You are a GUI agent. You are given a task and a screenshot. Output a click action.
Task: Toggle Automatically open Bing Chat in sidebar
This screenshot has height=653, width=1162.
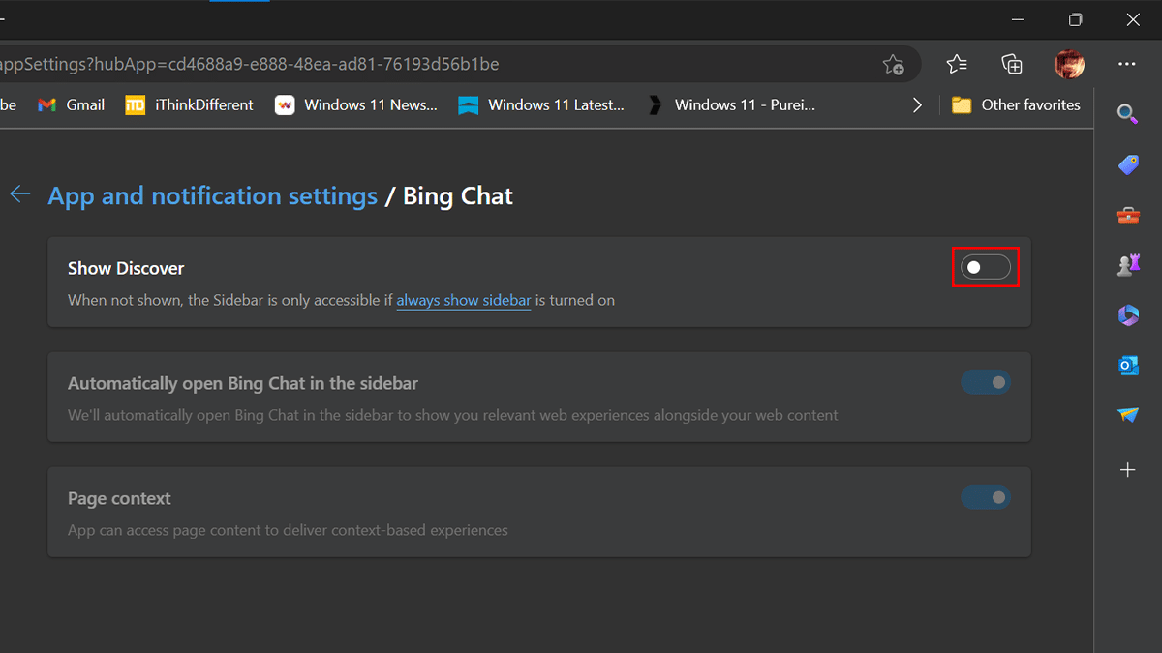tap(985, 382)
